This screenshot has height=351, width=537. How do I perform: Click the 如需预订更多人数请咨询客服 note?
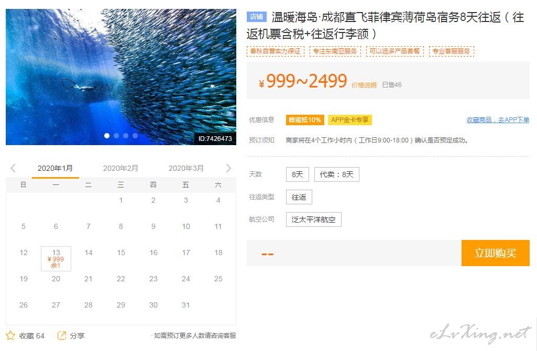tap(194, 336)
